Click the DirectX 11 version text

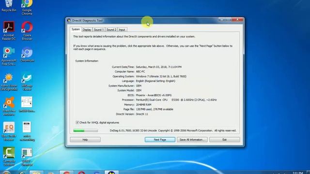pyautogui.click(x=142, y=114)
